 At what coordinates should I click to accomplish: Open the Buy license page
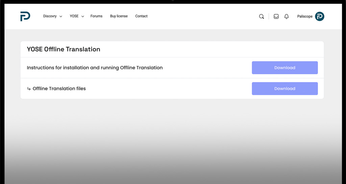(x=119, y=16)
